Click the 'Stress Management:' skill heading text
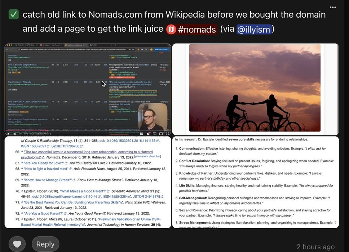The width and height of the screenshot is (349, 252). click(195, 223)
